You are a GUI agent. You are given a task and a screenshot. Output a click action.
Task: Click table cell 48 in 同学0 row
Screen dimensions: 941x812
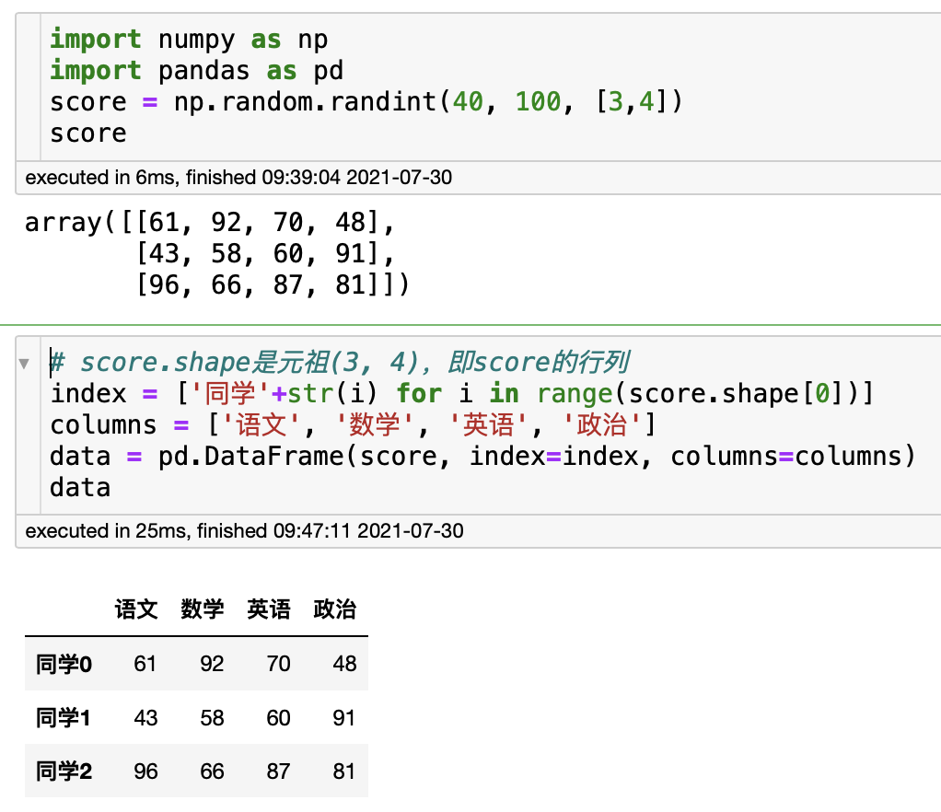pos(344,664)
